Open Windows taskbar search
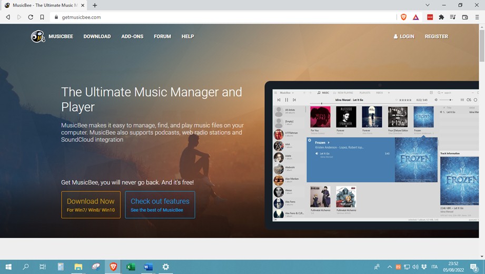Viewport: 485px width, 274px height. (x=26, y=267)
